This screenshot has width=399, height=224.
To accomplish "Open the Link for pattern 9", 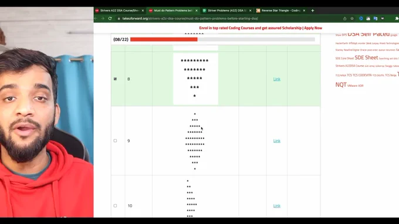I will point(277,141).
